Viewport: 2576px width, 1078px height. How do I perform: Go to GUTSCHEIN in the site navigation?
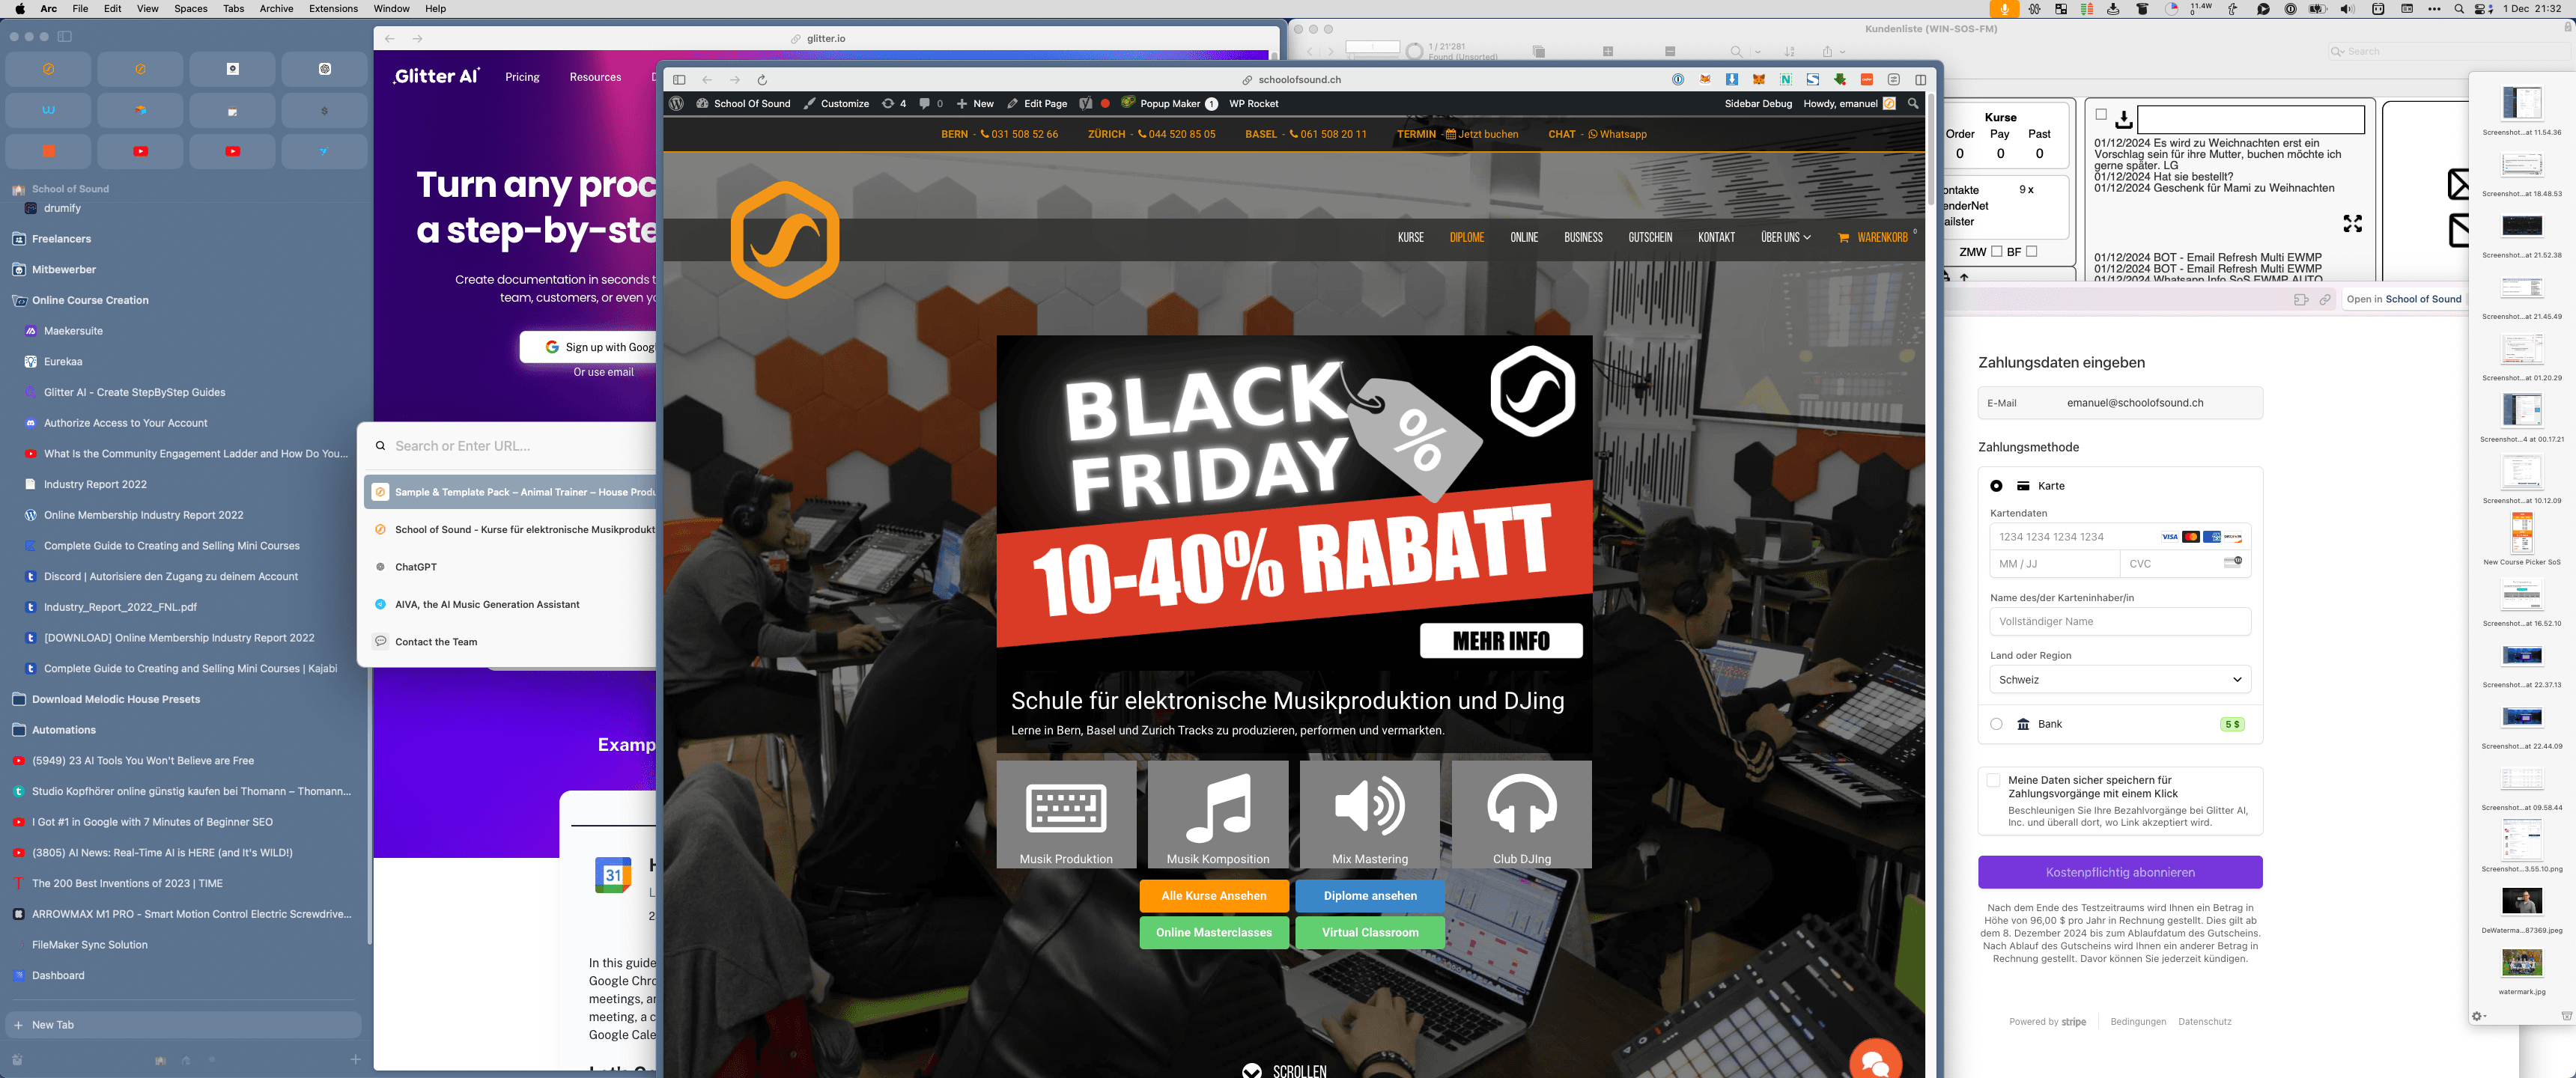click(1650, 238)
